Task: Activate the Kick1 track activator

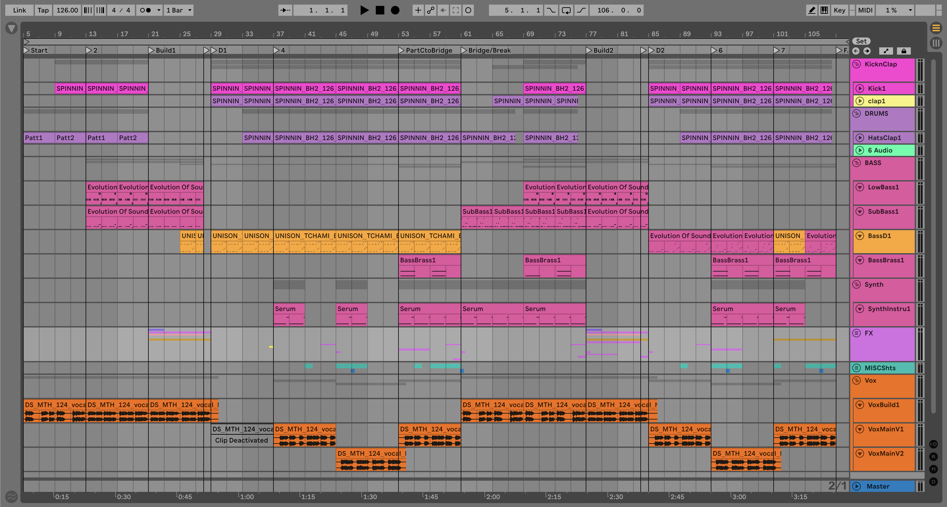Action: (859, 88)
